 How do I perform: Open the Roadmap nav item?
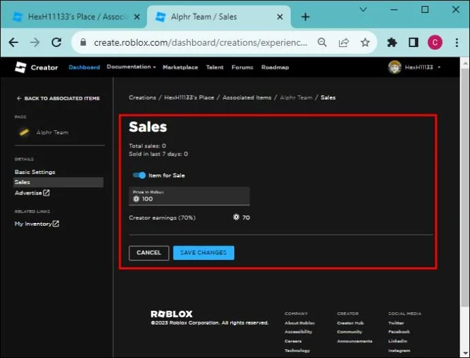tap(275, 68)
